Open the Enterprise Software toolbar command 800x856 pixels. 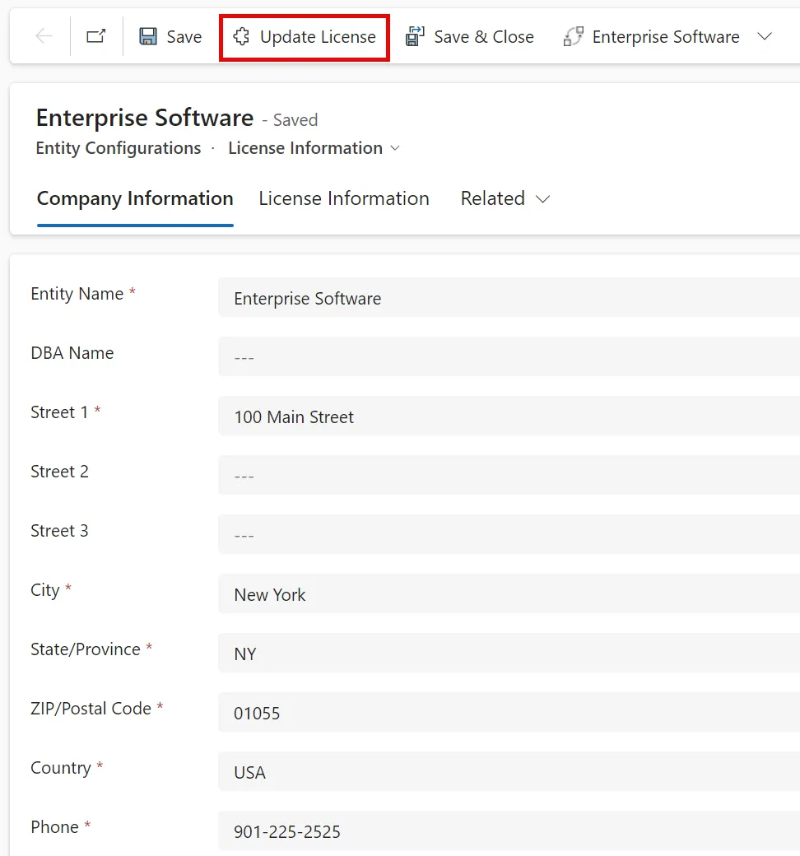(x=652, y=36)
